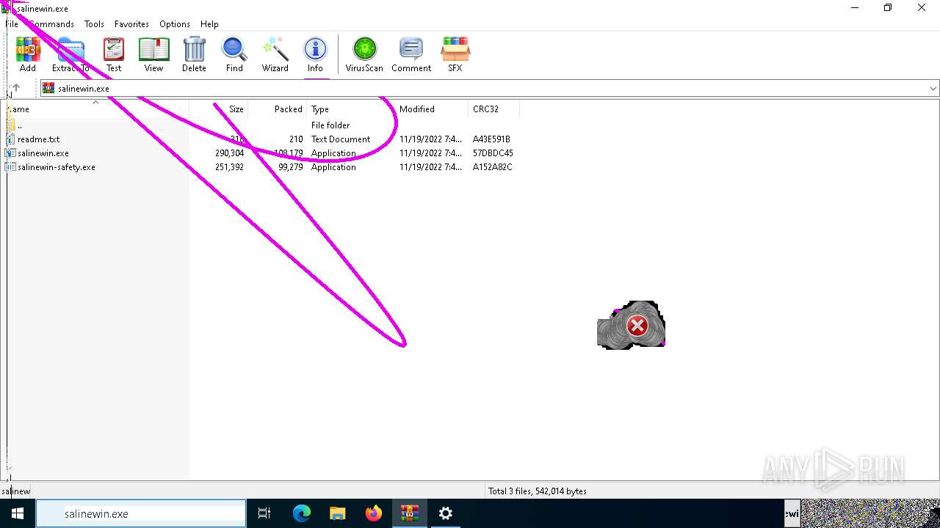Click CRC32 value 57DBDC45
Screen dimensions: 940x528
coord(493,153)
